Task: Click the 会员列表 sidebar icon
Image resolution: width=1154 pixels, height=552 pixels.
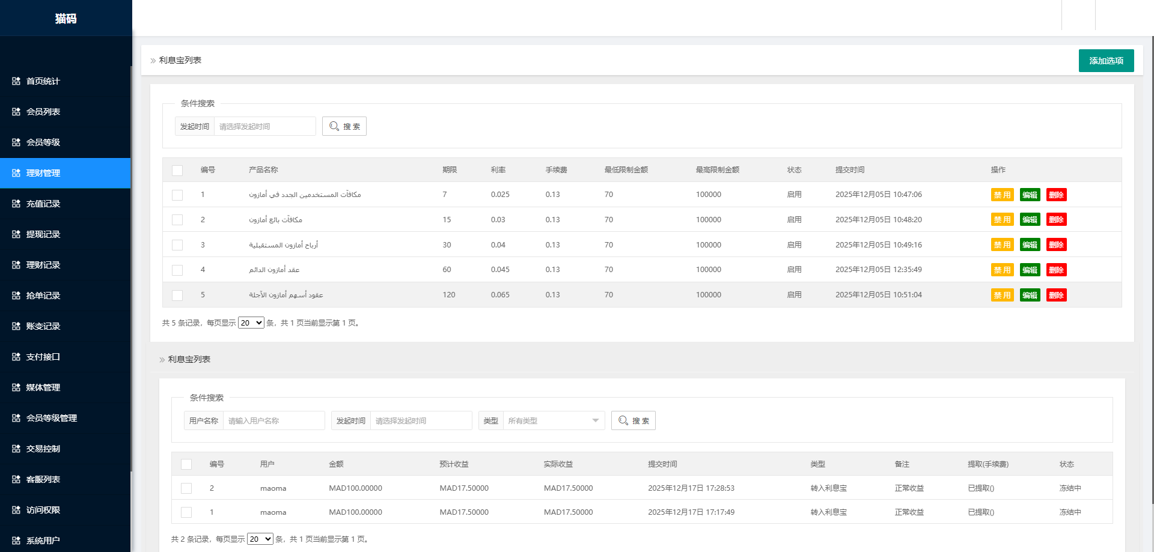Action: 16,112
